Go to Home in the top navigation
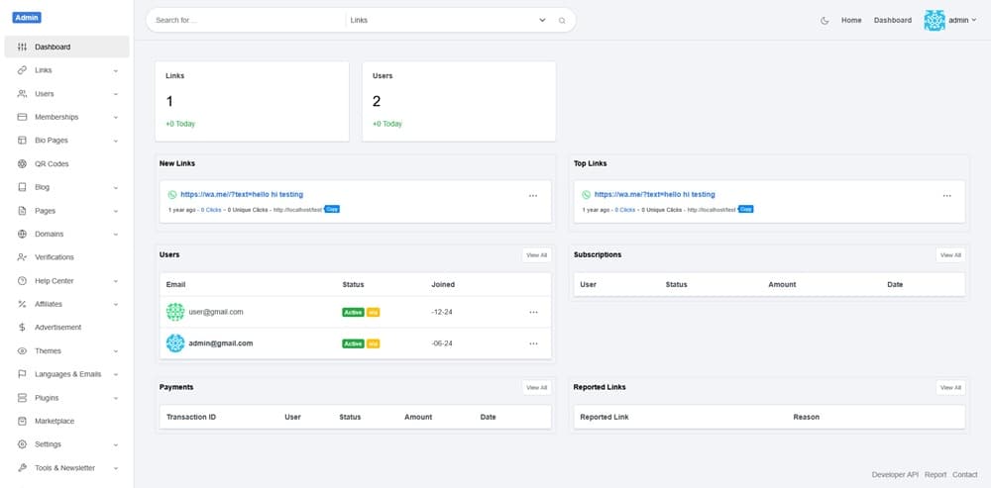The width and height of the screenshot is (991, 488). click(x=851, y=20)
